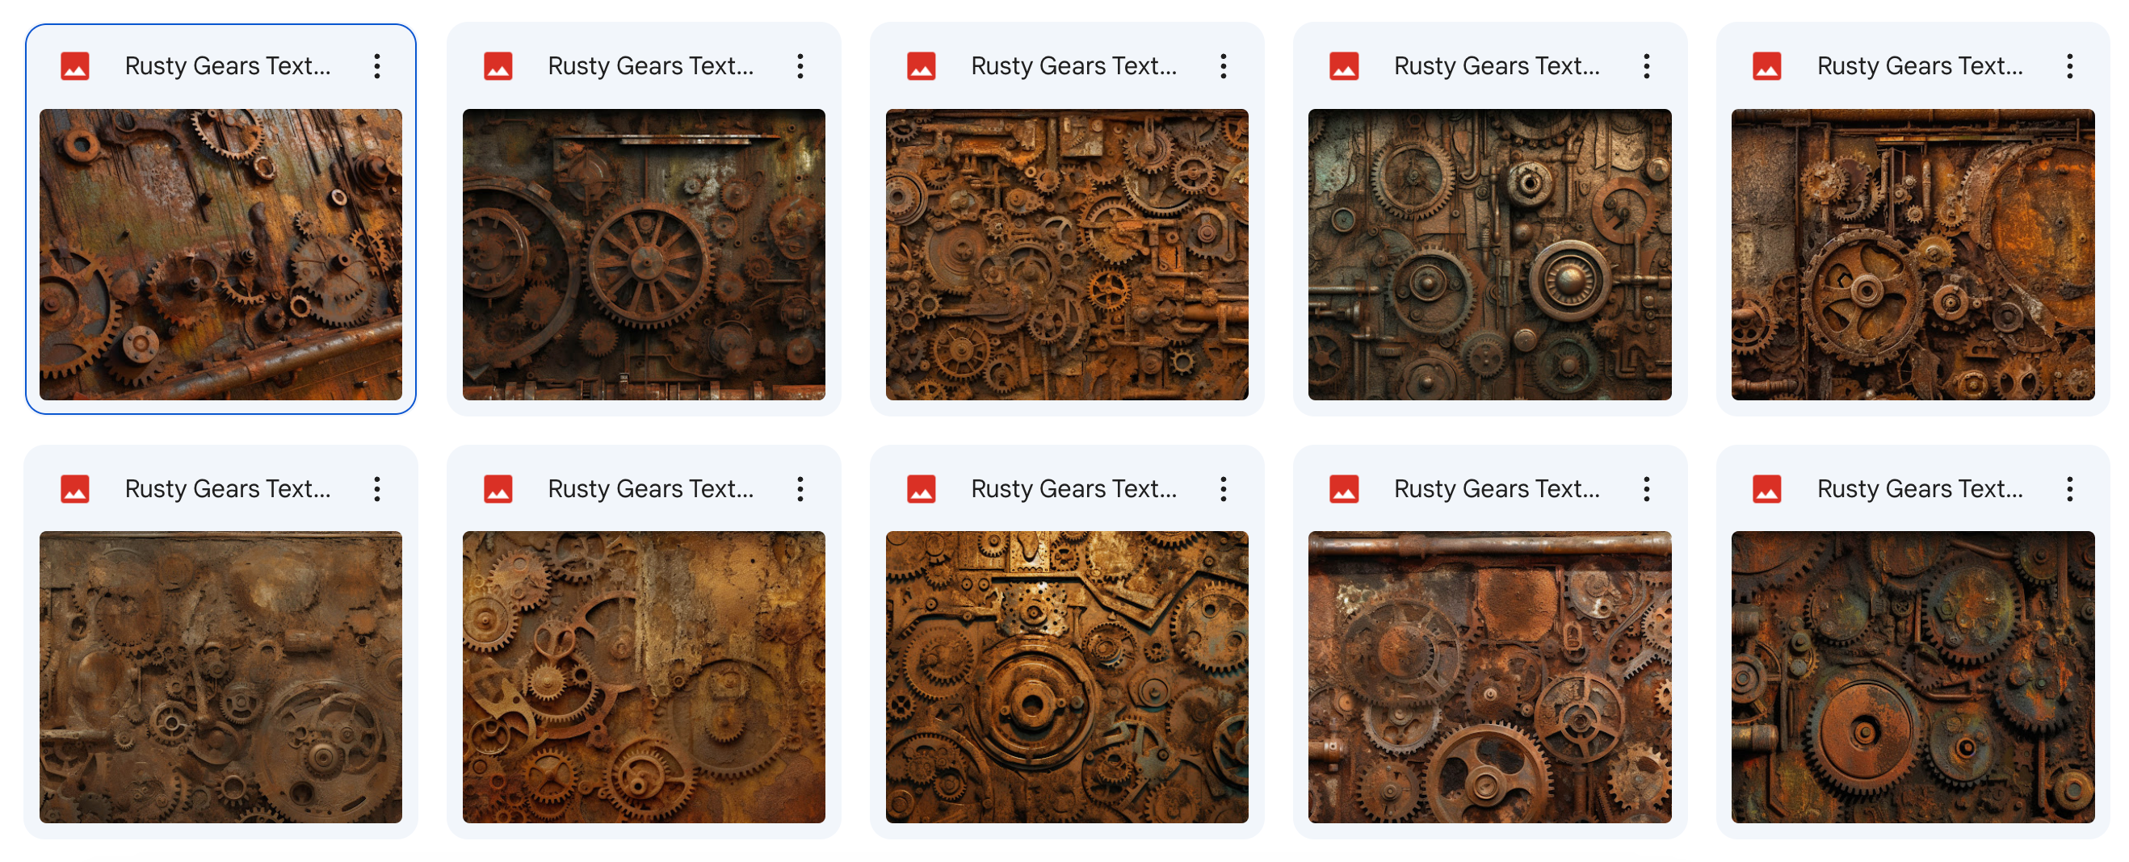Click 'Rusty Gears Text...' name on top-row middle card
Screen dimensions: 2129x862
pos(1074,66)
